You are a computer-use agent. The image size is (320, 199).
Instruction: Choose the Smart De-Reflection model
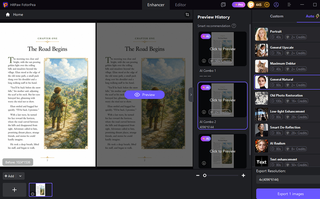click(x=287, y=130)
